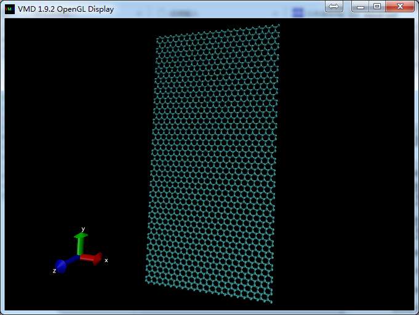Click the graphene sheet molecule
419x315 pixels.
(213, 164)
